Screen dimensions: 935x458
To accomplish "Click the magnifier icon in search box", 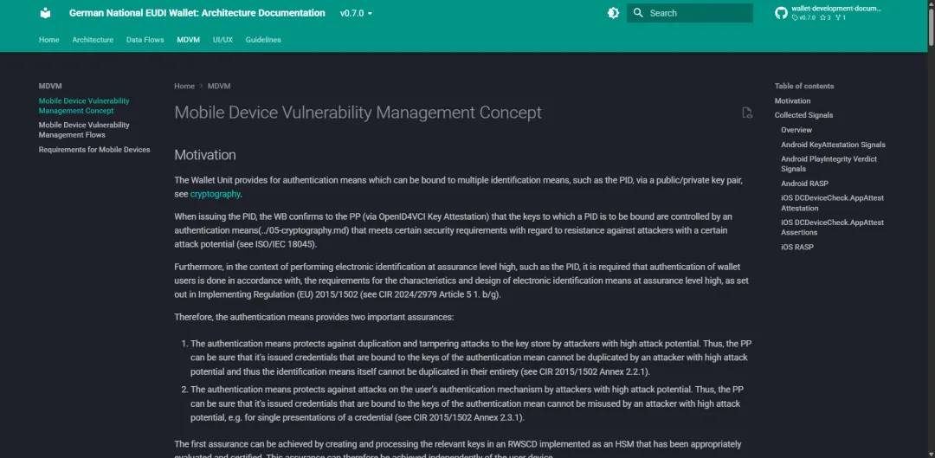I will click(638, 13).
